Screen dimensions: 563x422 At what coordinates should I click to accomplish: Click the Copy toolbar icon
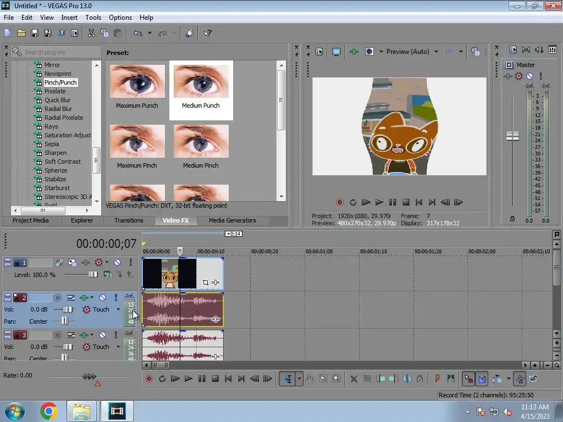tap(104, 34)
